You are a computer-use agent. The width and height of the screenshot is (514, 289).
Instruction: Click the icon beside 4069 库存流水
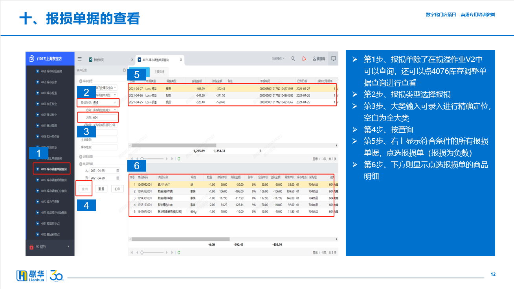(38, 82)
